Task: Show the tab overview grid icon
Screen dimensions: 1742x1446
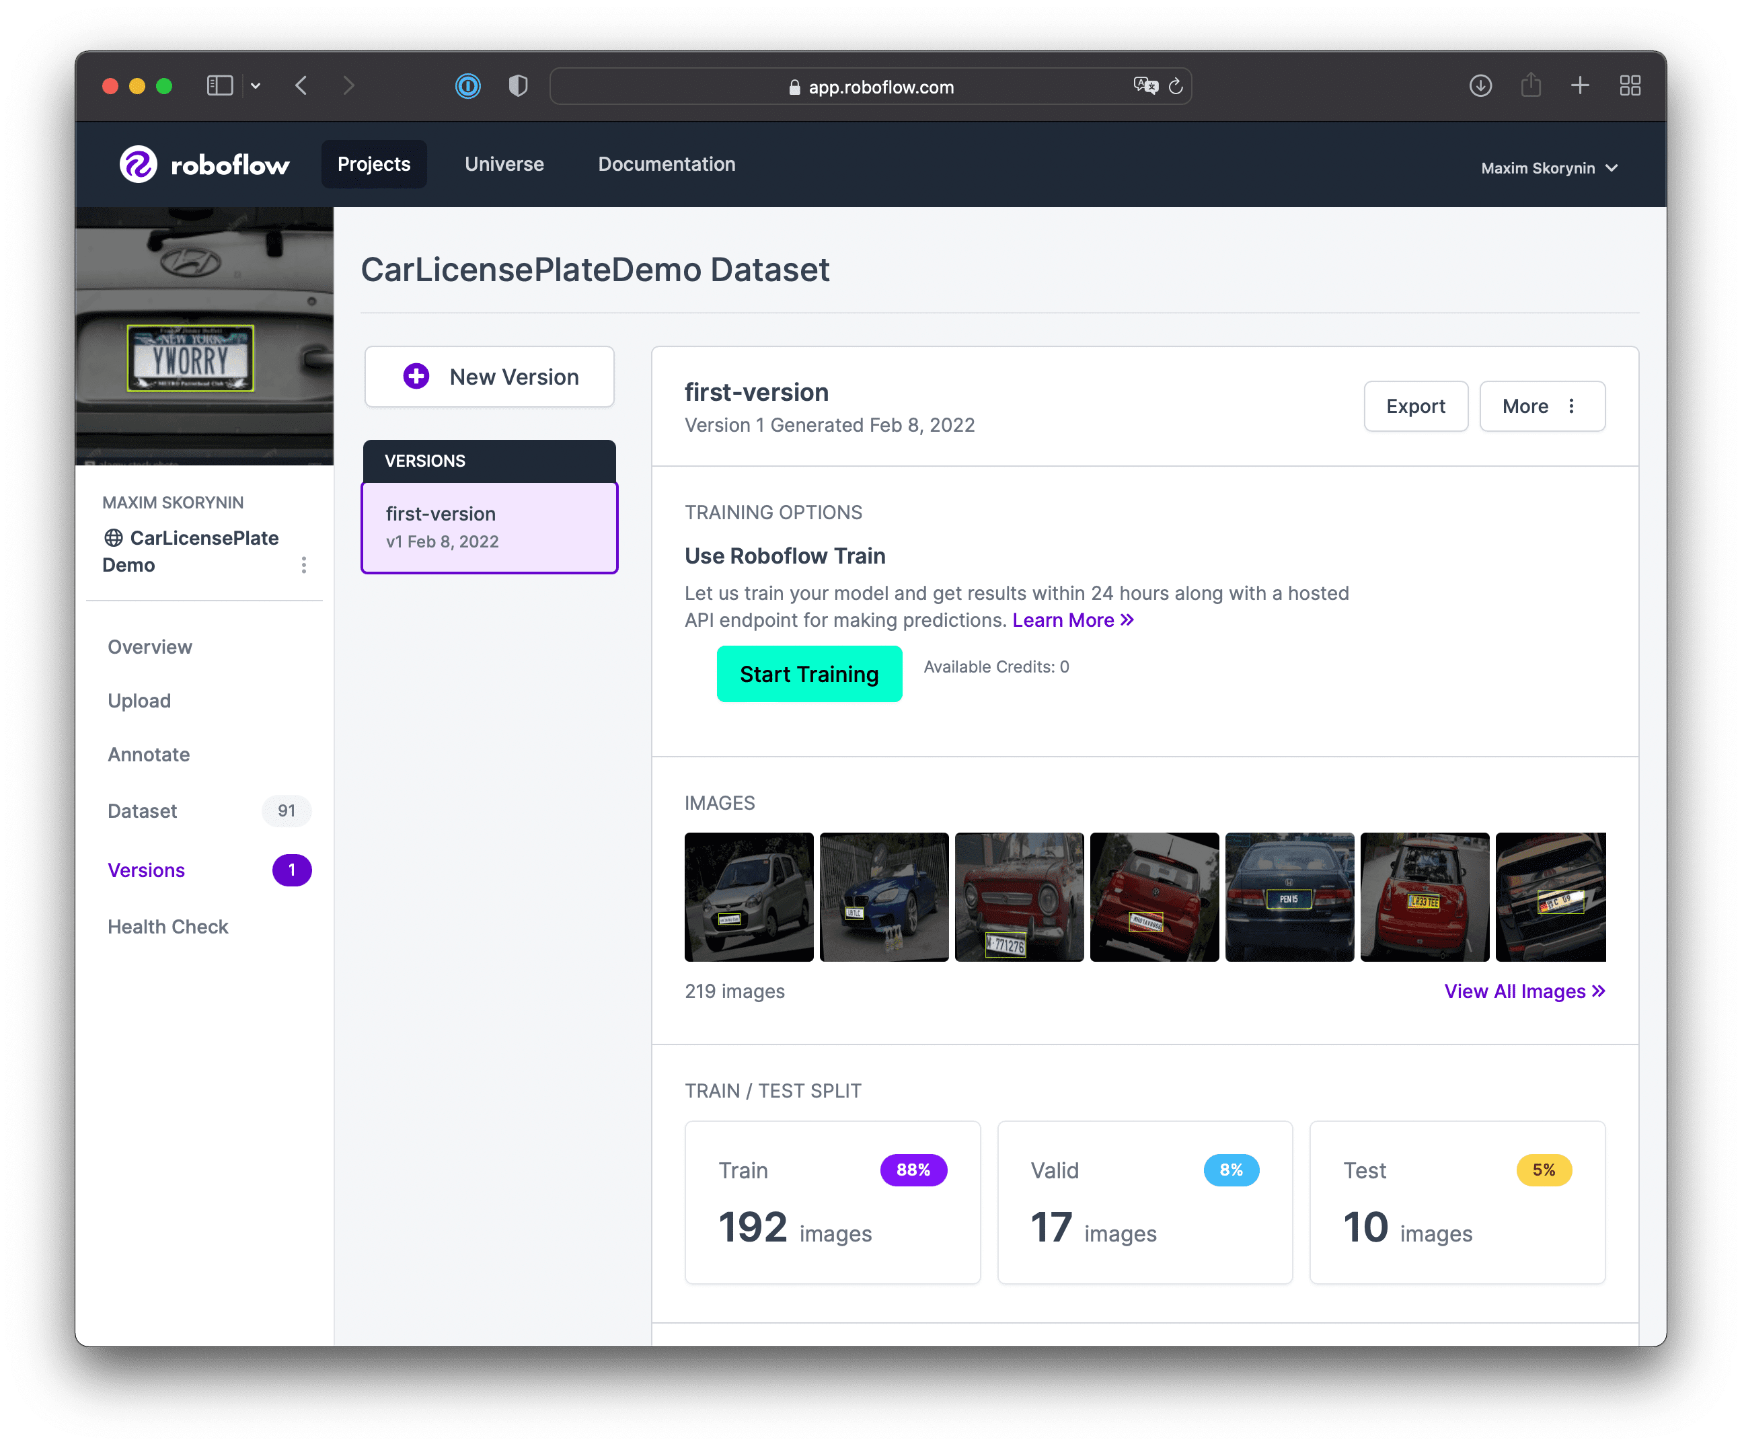Action: tap(1630, 85)
